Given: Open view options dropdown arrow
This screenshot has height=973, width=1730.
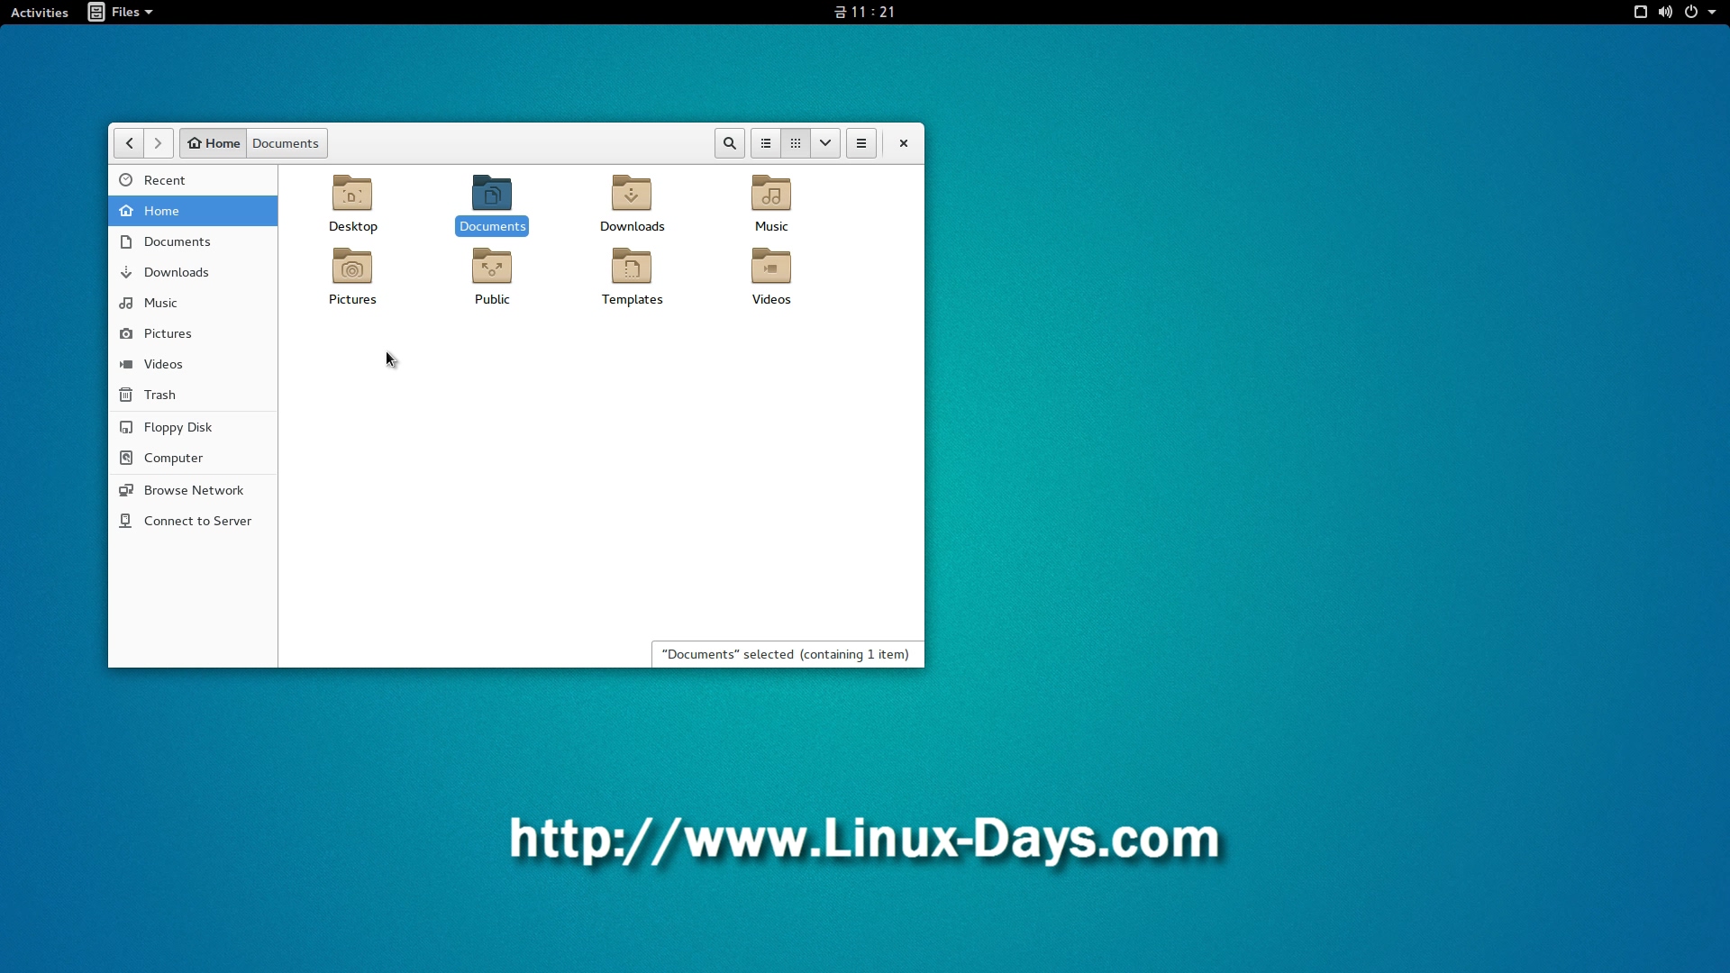Looking at the screenshot, I should 825,143.
